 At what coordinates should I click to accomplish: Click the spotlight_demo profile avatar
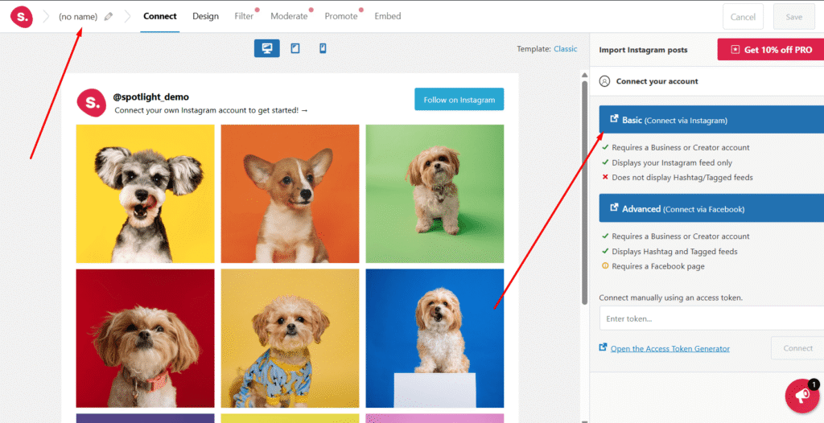92,102
